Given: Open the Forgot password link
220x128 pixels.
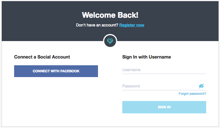Looking at the screenshot, I should pyautogui.click(x=192, y=94).
